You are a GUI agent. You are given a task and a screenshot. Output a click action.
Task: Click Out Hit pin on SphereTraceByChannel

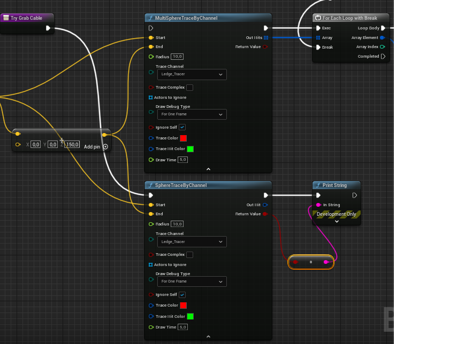click(x=265, y=205)
